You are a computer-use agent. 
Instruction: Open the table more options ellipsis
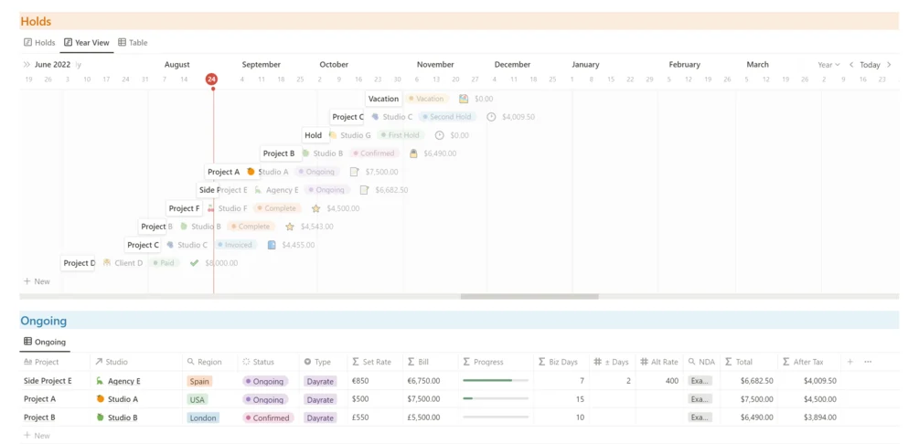[x=868, y=362]
